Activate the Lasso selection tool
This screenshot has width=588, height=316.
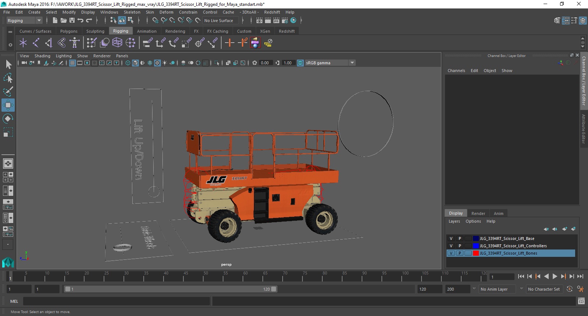pos(8,78)
